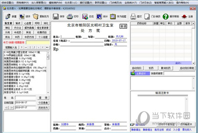198x133 pixels.
Task: Click the previous date range button <<
Action: pos(7,108)
